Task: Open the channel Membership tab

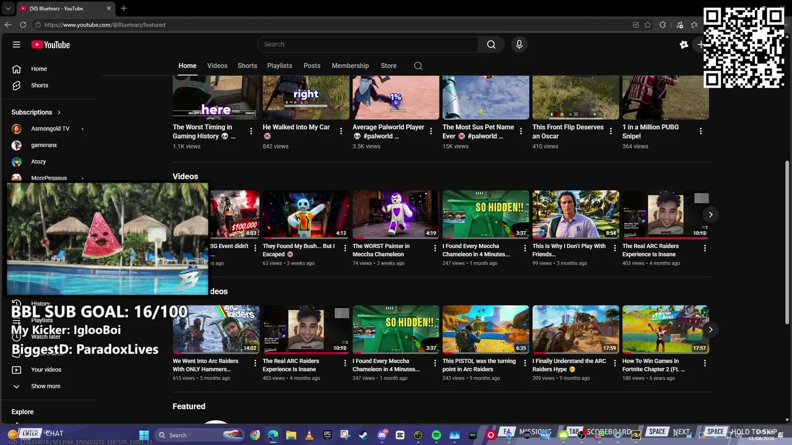Action: click(350, 66)
